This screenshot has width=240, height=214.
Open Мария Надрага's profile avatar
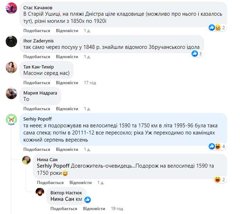[11, 93]
